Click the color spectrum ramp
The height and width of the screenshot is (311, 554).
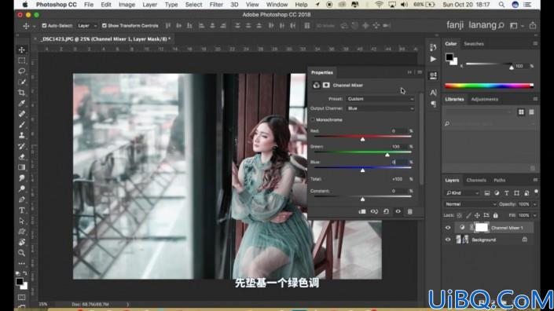coord(489,86)
